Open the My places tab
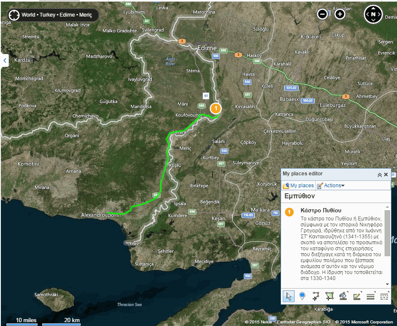The width and height of the screenshot is (397, 326). pos(298,186)
